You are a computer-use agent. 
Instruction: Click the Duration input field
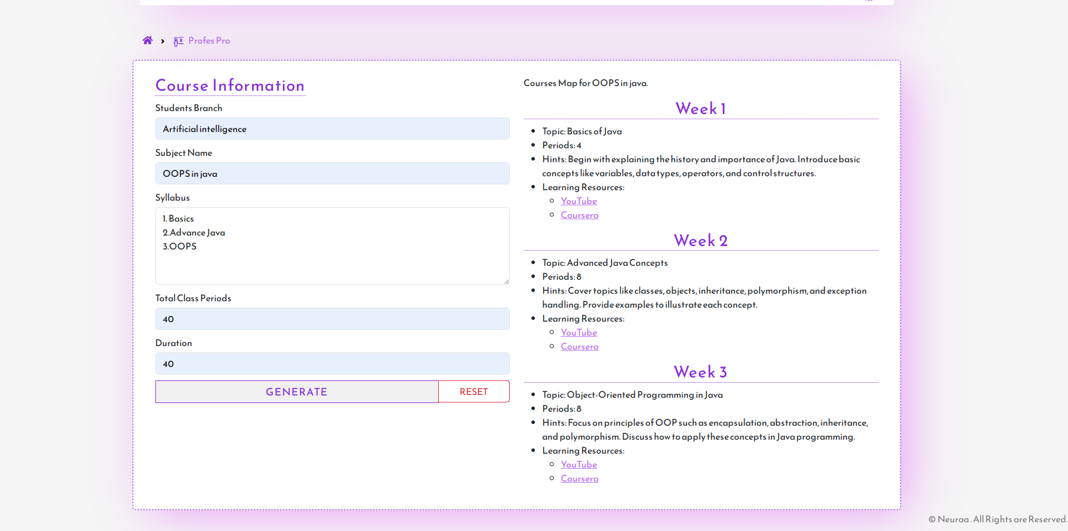[x=332, y=363]
